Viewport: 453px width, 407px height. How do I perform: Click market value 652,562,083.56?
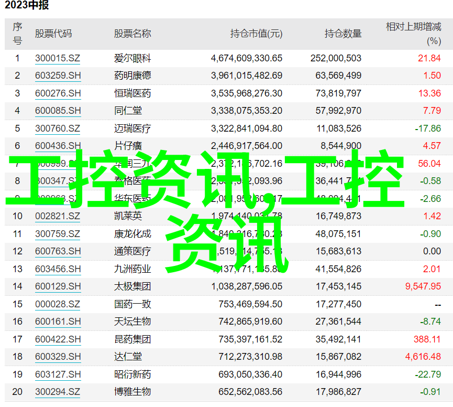pyautogui.click(x=250, y=392)
